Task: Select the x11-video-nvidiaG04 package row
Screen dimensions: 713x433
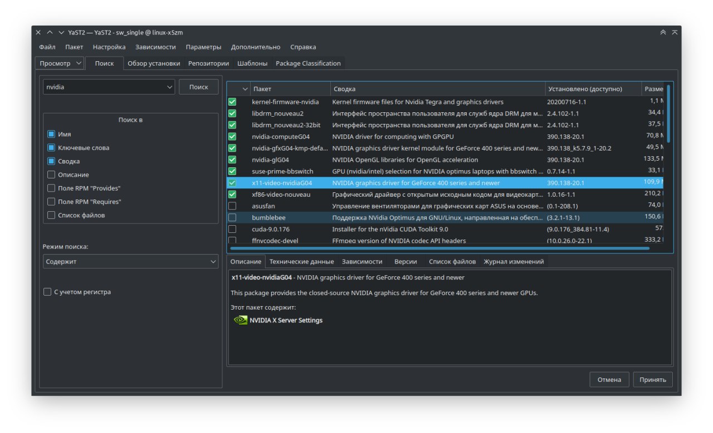Action: pos(446,183)
